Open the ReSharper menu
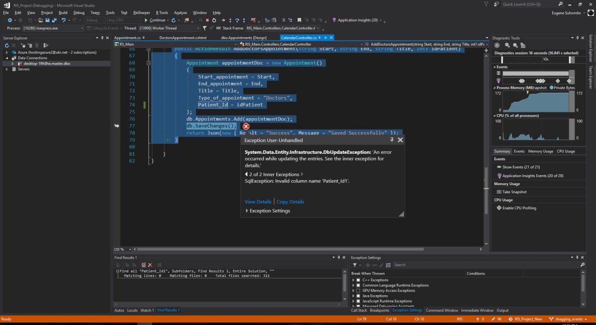The width and height of the screenshot is (596, 325). pyautogui.click(x=141, y=12)
